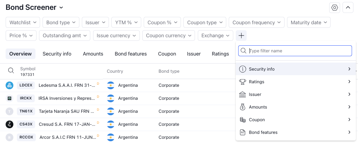Open the LDCEX symbol ticker link
This screenshot has width=358, height=143.
point(26,85)
